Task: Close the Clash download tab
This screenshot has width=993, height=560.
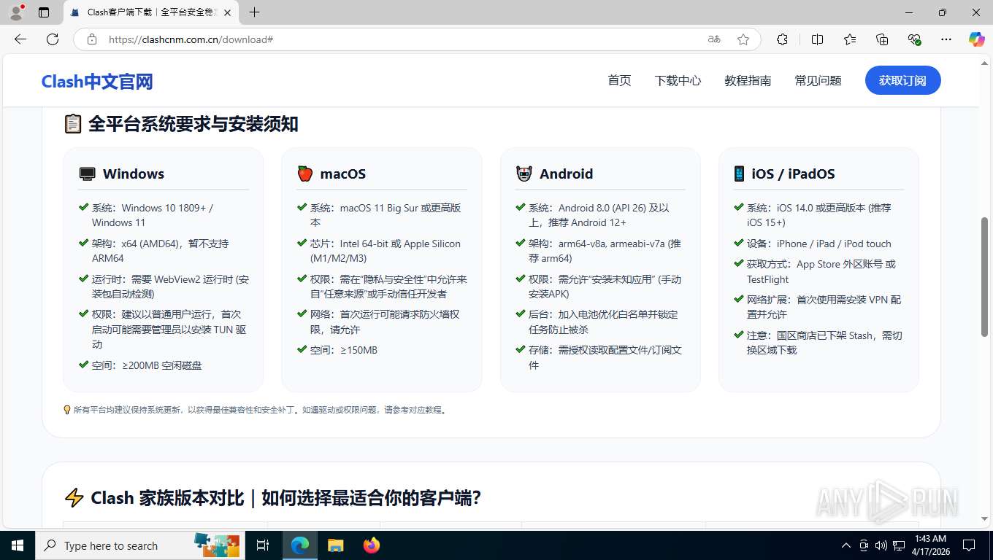Action: [227, 12]
